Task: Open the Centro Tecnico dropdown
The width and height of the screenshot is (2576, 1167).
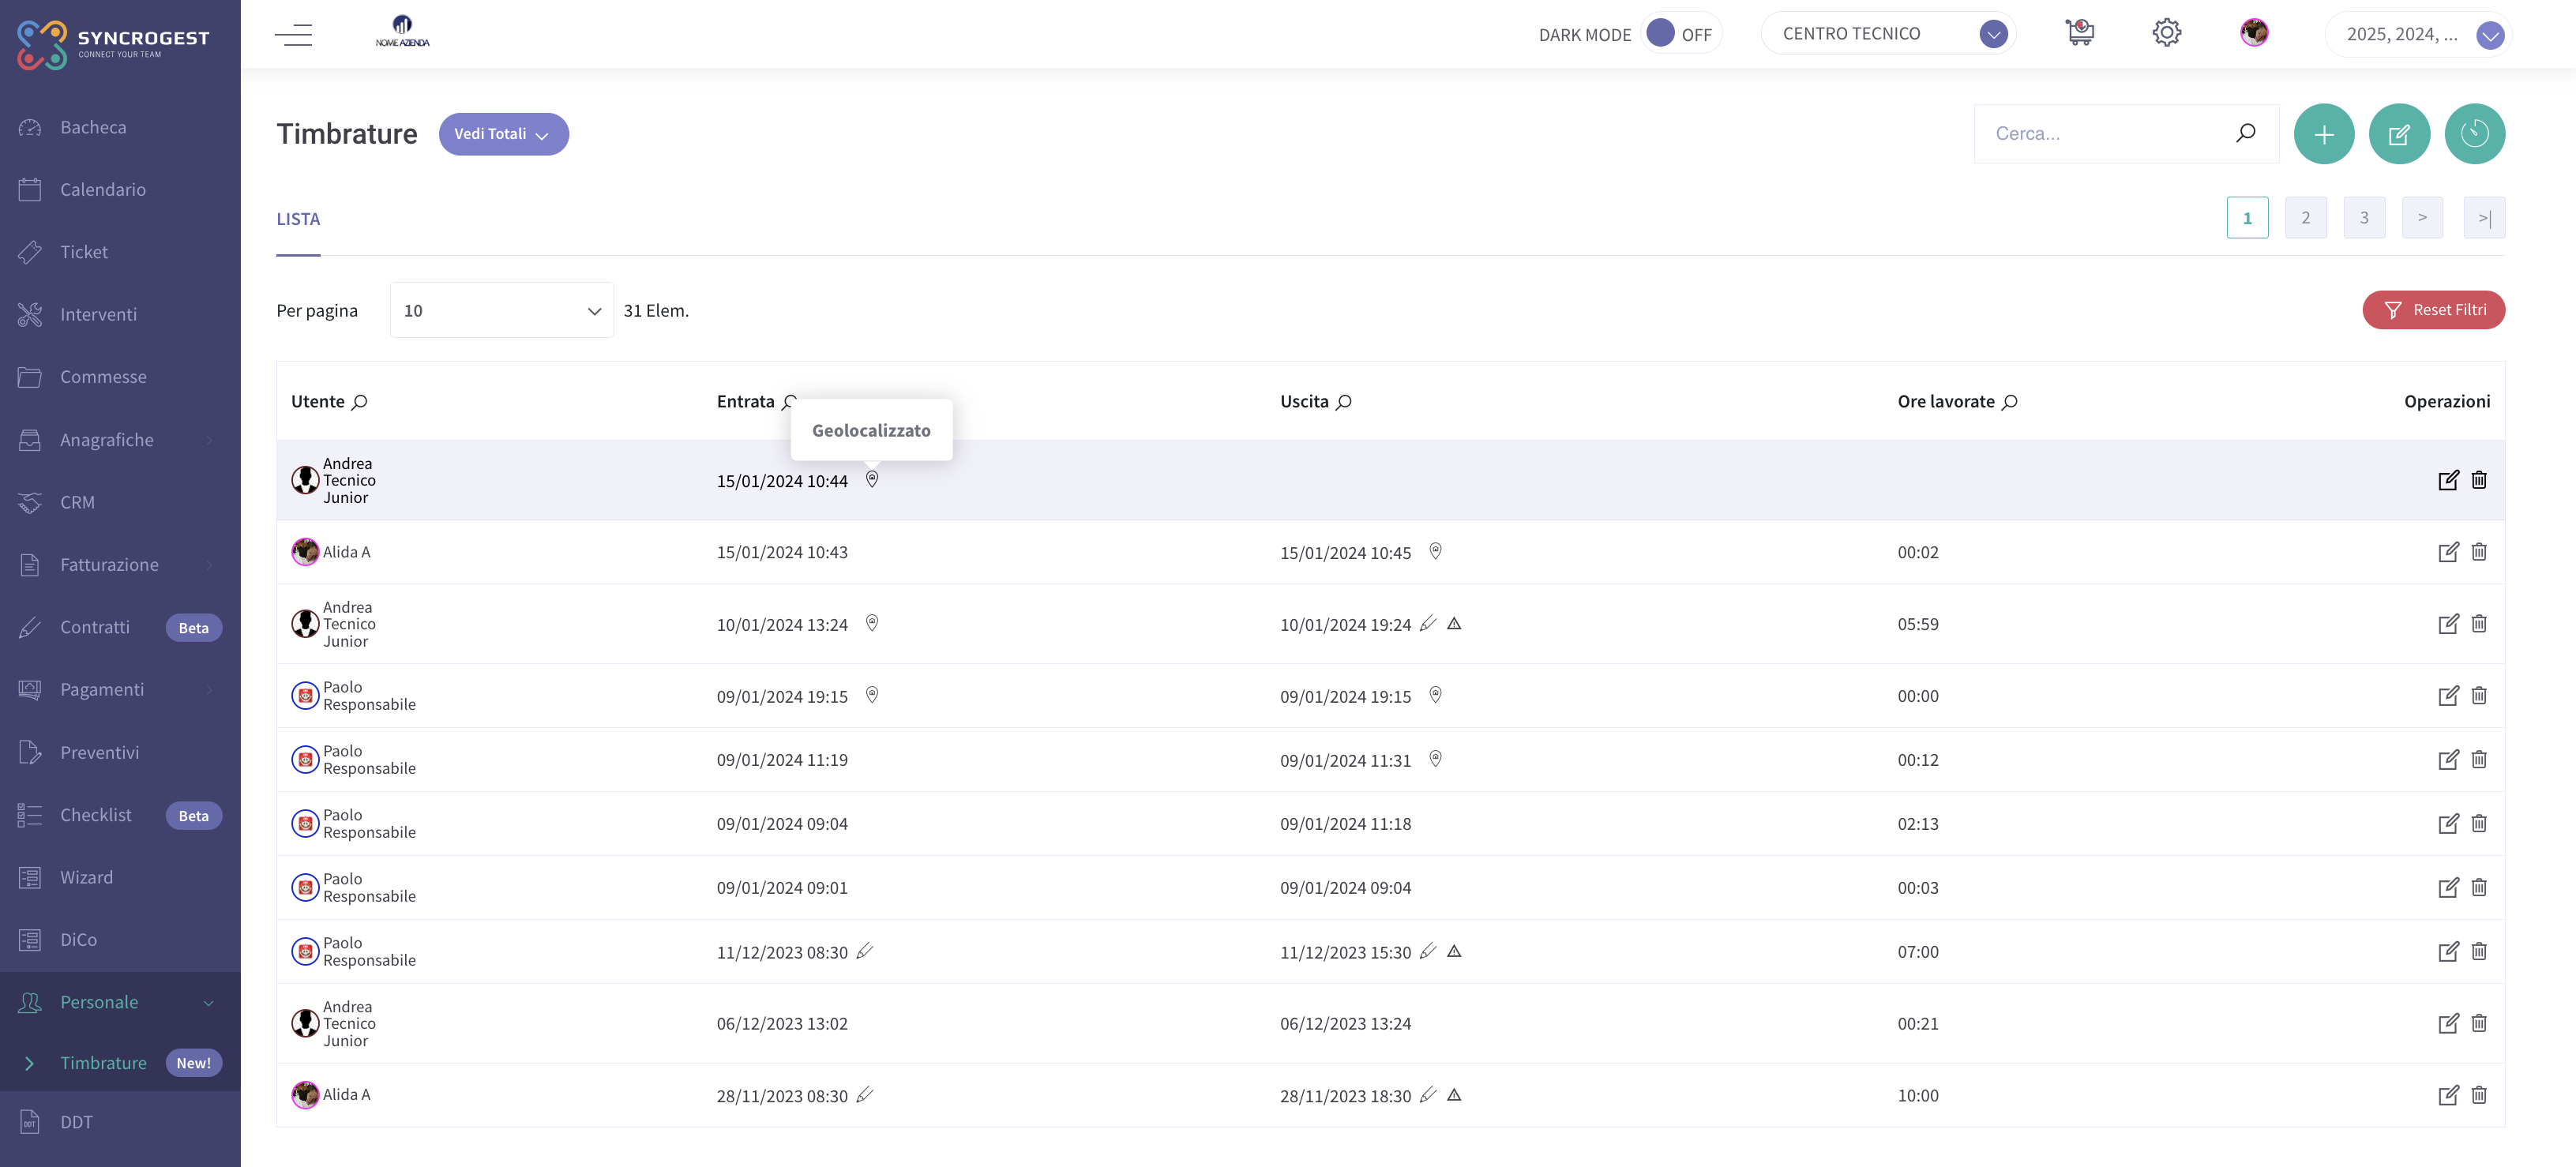Action: (x=1888, y=34)
